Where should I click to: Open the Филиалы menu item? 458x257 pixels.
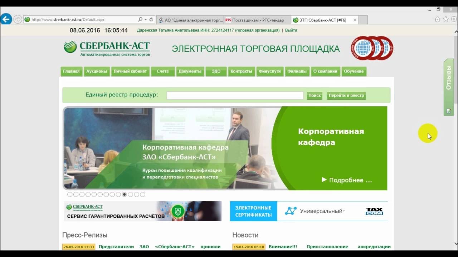tap(297, 71)
